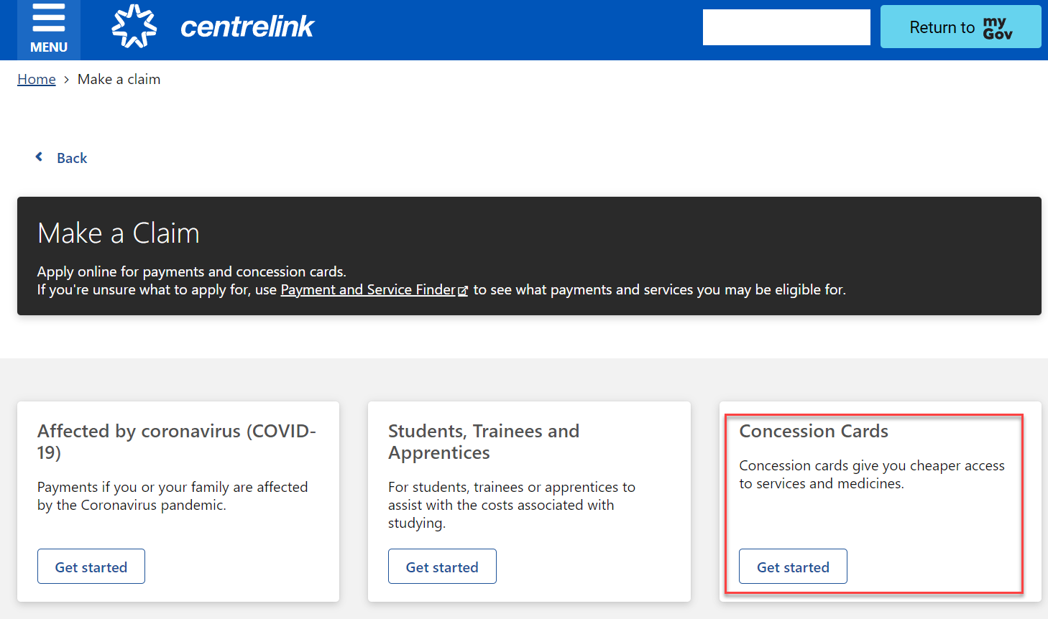Click the 'Students, Trainees and Apprentices' heading
This screenshot has width=1048, height=619.
coord(484,442)
